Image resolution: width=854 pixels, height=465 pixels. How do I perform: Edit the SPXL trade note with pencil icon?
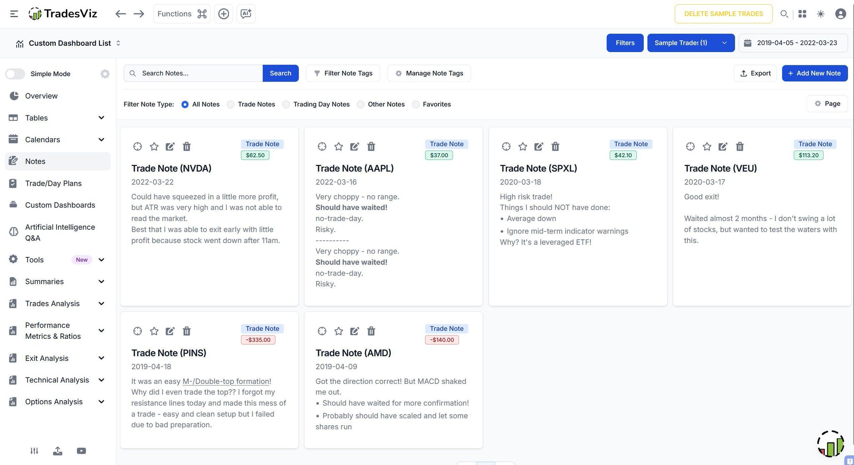pos(539,147)
